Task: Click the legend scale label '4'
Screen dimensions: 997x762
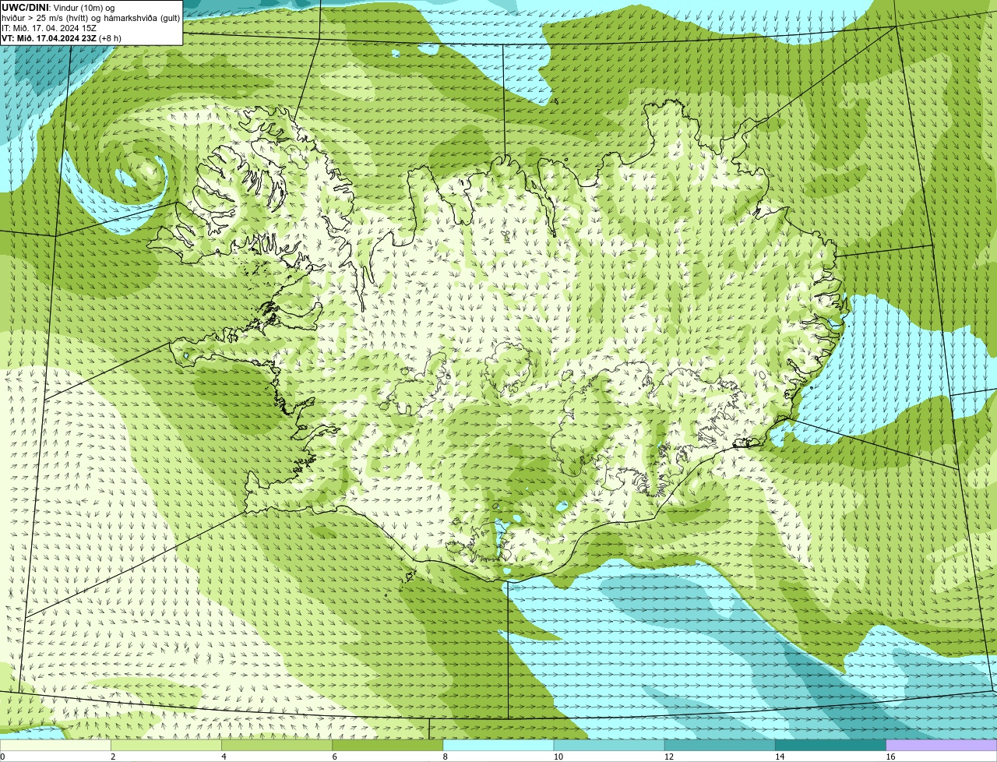Action: (224, 757)
